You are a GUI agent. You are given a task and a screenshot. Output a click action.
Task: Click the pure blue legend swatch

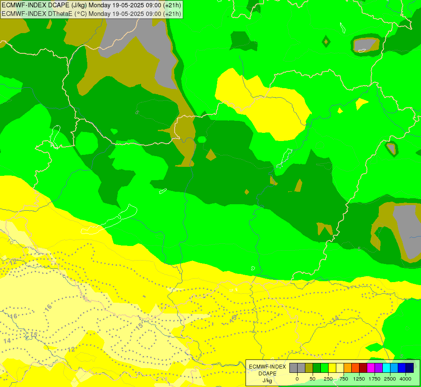tap(402, 368)
